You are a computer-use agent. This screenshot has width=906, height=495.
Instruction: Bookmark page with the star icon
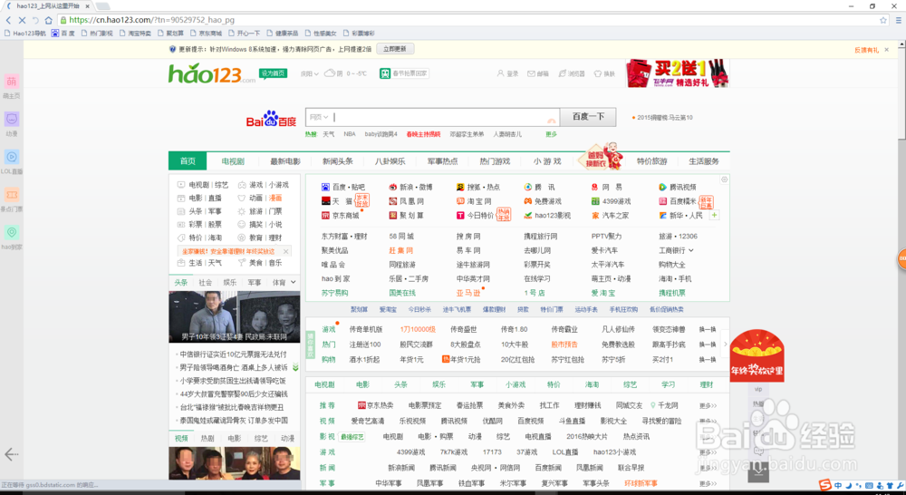882,20
